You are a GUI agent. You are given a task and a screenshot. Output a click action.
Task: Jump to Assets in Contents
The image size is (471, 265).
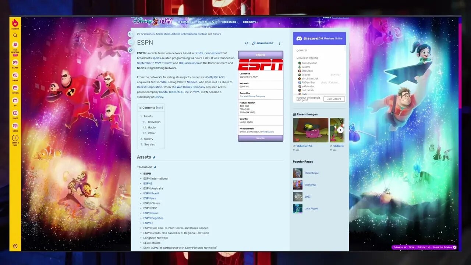(148, 116)
